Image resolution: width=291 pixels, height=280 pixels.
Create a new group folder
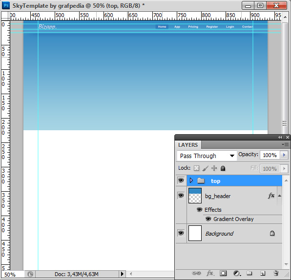click(x=249, y=273)
